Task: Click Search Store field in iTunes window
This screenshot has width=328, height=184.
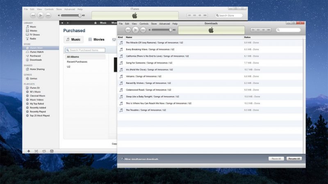Action: (229, 16)
